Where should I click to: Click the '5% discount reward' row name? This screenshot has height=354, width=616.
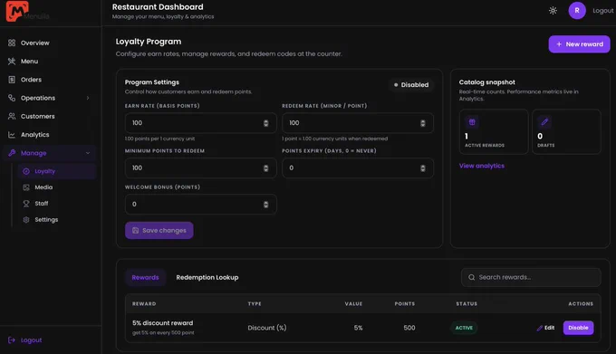(163, 323)
